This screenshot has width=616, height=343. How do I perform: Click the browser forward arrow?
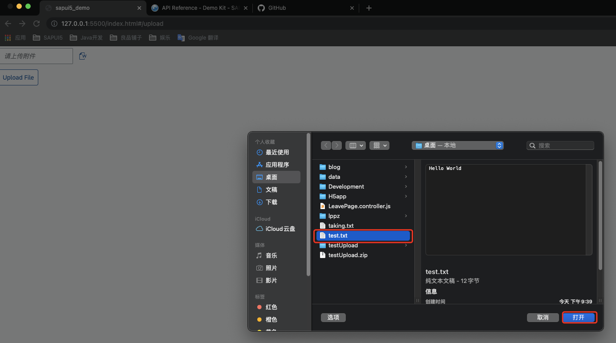[22, 24]
